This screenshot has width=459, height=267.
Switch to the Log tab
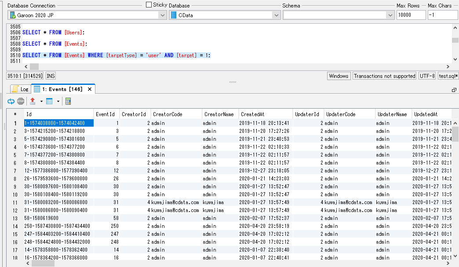coord(21,89)
